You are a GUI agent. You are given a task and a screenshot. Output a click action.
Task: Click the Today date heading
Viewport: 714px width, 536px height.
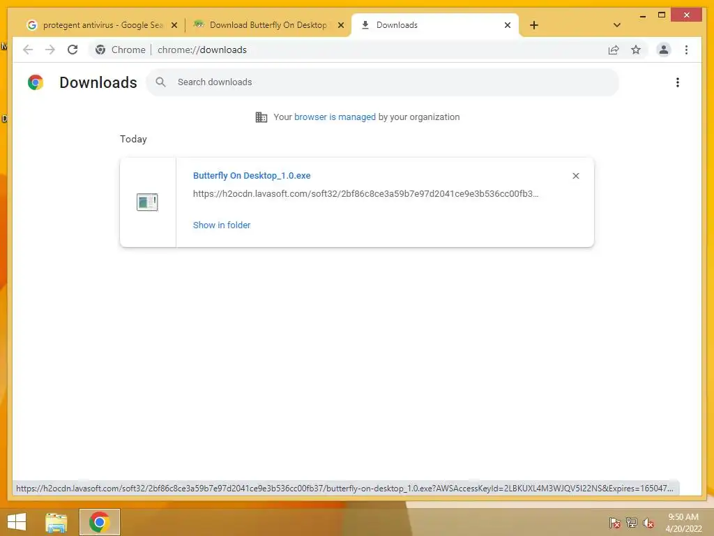point(133,139)
